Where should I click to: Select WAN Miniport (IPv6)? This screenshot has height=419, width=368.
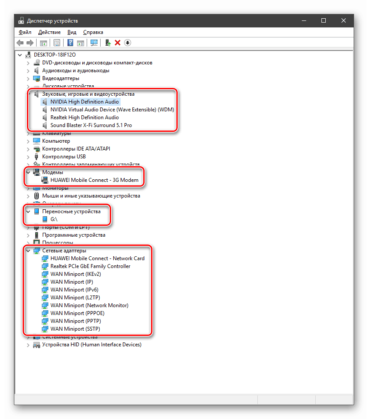click(74, 290)
